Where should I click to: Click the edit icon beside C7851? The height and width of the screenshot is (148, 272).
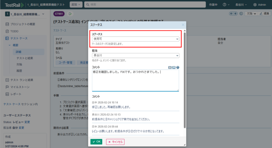[x=70, y=14]
